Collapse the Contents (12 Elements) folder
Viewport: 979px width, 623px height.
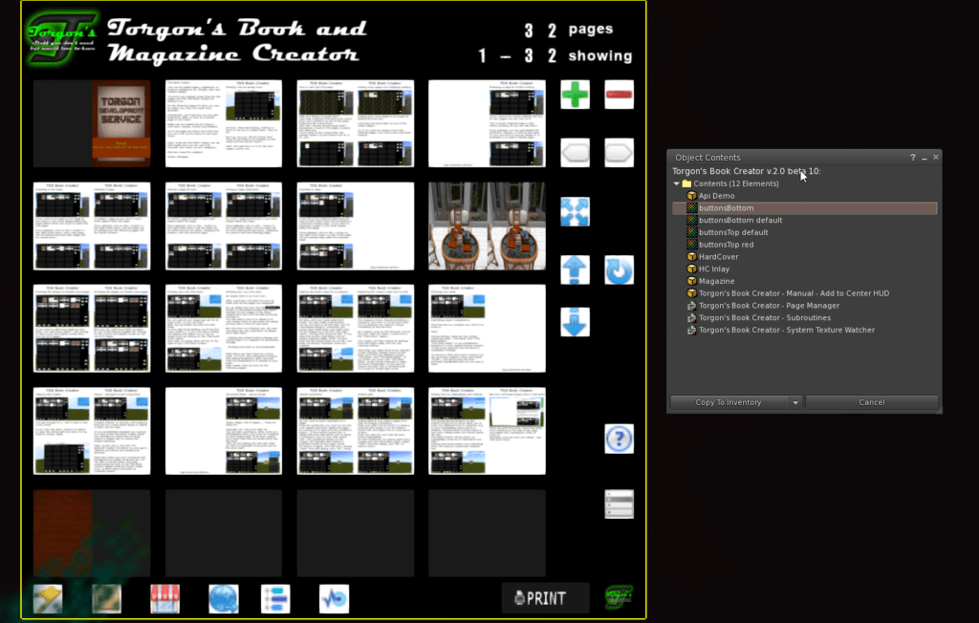[x=677, y=183]
